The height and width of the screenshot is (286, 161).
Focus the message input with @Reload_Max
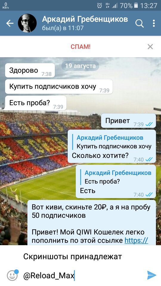(x=80, y=266)
